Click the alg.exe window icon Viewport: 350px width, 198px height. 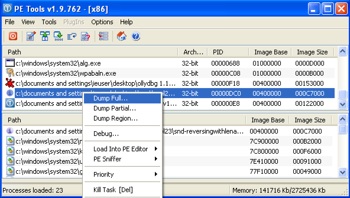pos(10,63)
